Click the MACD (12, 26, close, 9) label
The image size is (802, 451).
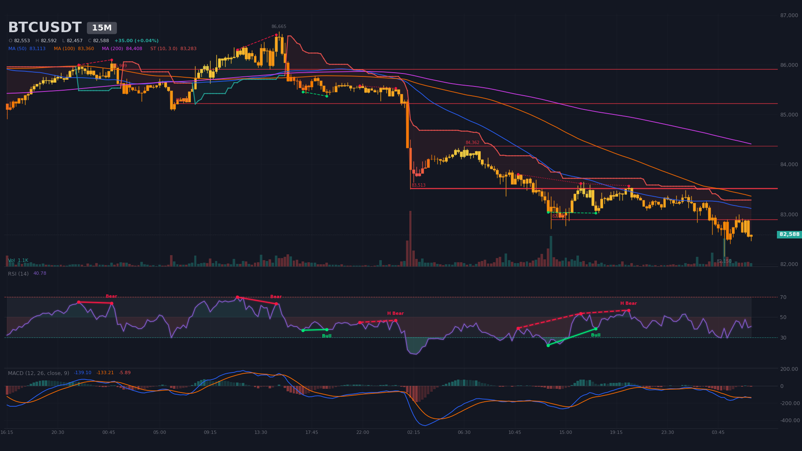pos(39,373)
